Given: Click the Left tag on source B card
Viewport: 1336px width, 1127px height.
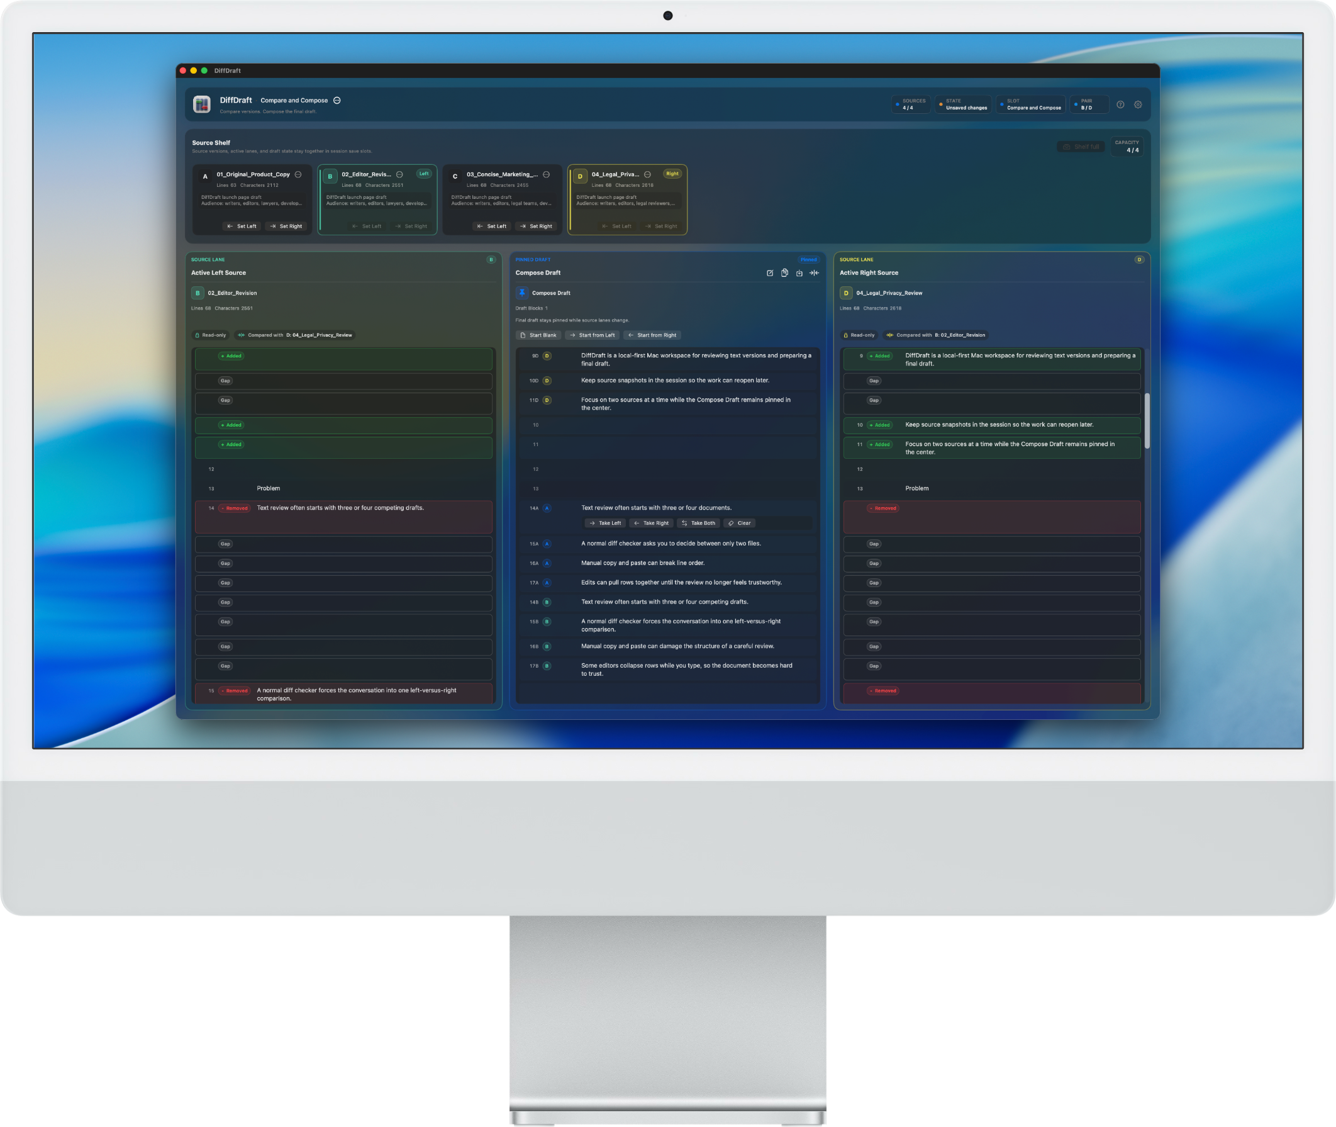Looking at the screenshot, I should pos(424,174).
